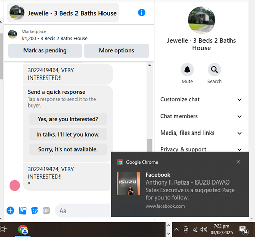Image resolution: width=255 pixels, height=237 pixels.
Task: Click the taskbar overflow scroll up arrow
Action: (169, 225)
